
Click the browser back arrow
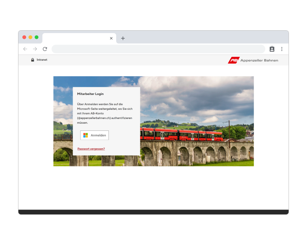tap(25, 49)
